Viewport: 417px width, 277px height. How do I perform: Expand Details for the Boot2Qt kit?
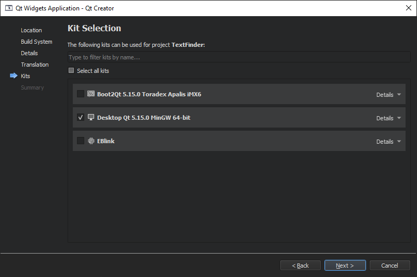[388, 95]
